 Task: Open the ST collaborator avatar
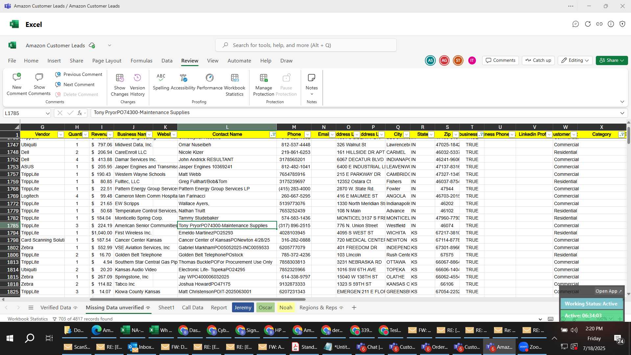click(458, 60)
